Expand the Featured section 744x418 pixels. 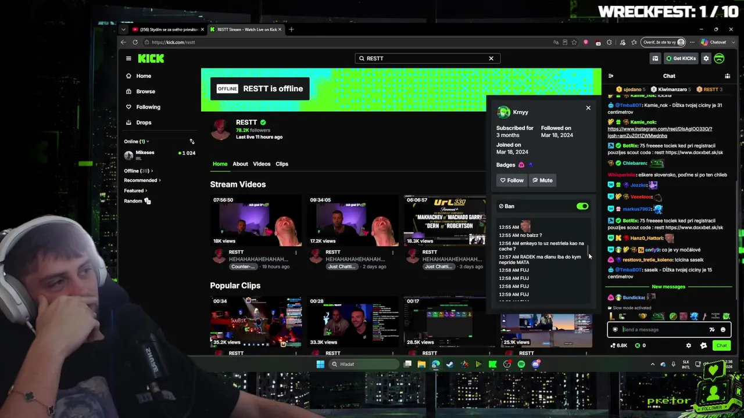[x=135, y=190]
